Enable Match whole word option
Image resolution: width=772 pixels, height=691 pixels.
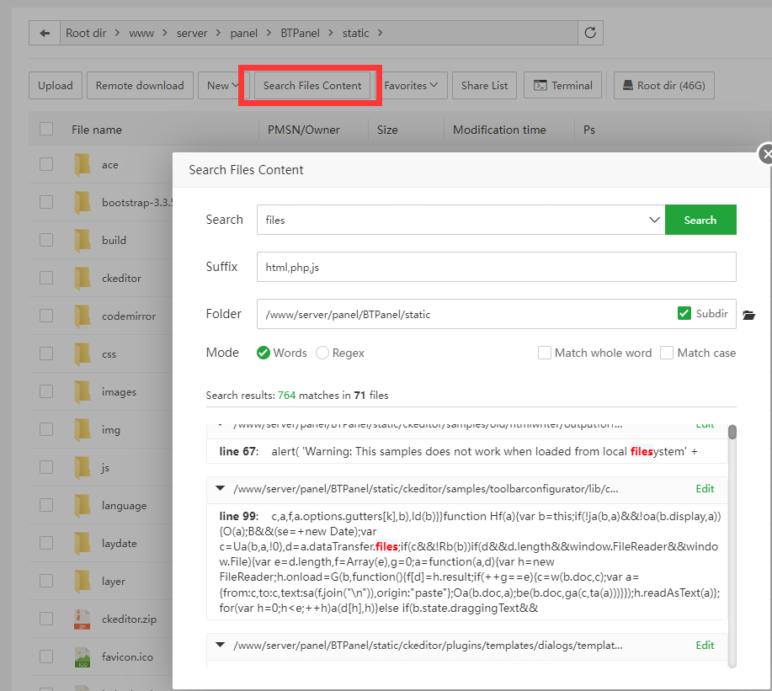coord(545,353)
